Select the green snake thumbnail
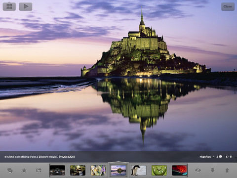Image resolution: width=237 pixels, height=178 pixels. [x=159, y=170]
